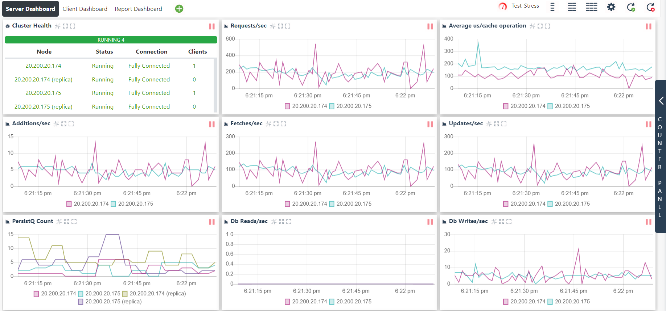Switch to Report Dashboard tab
Image resolution: width=666 pixels, height=311 pixels.
click(x=138, y=9)
